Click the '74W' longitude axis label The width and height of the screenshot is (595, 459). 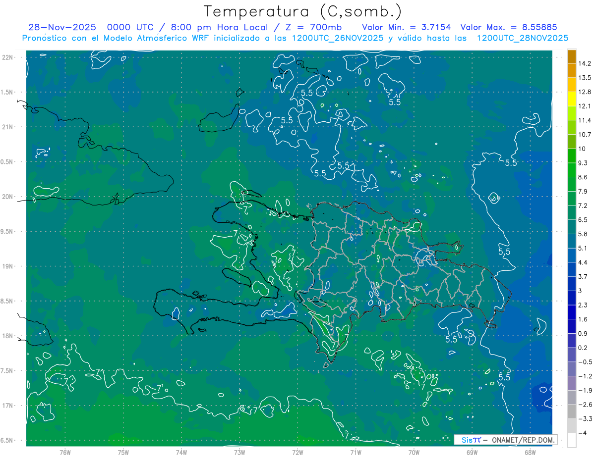click(x=181, y=453)
